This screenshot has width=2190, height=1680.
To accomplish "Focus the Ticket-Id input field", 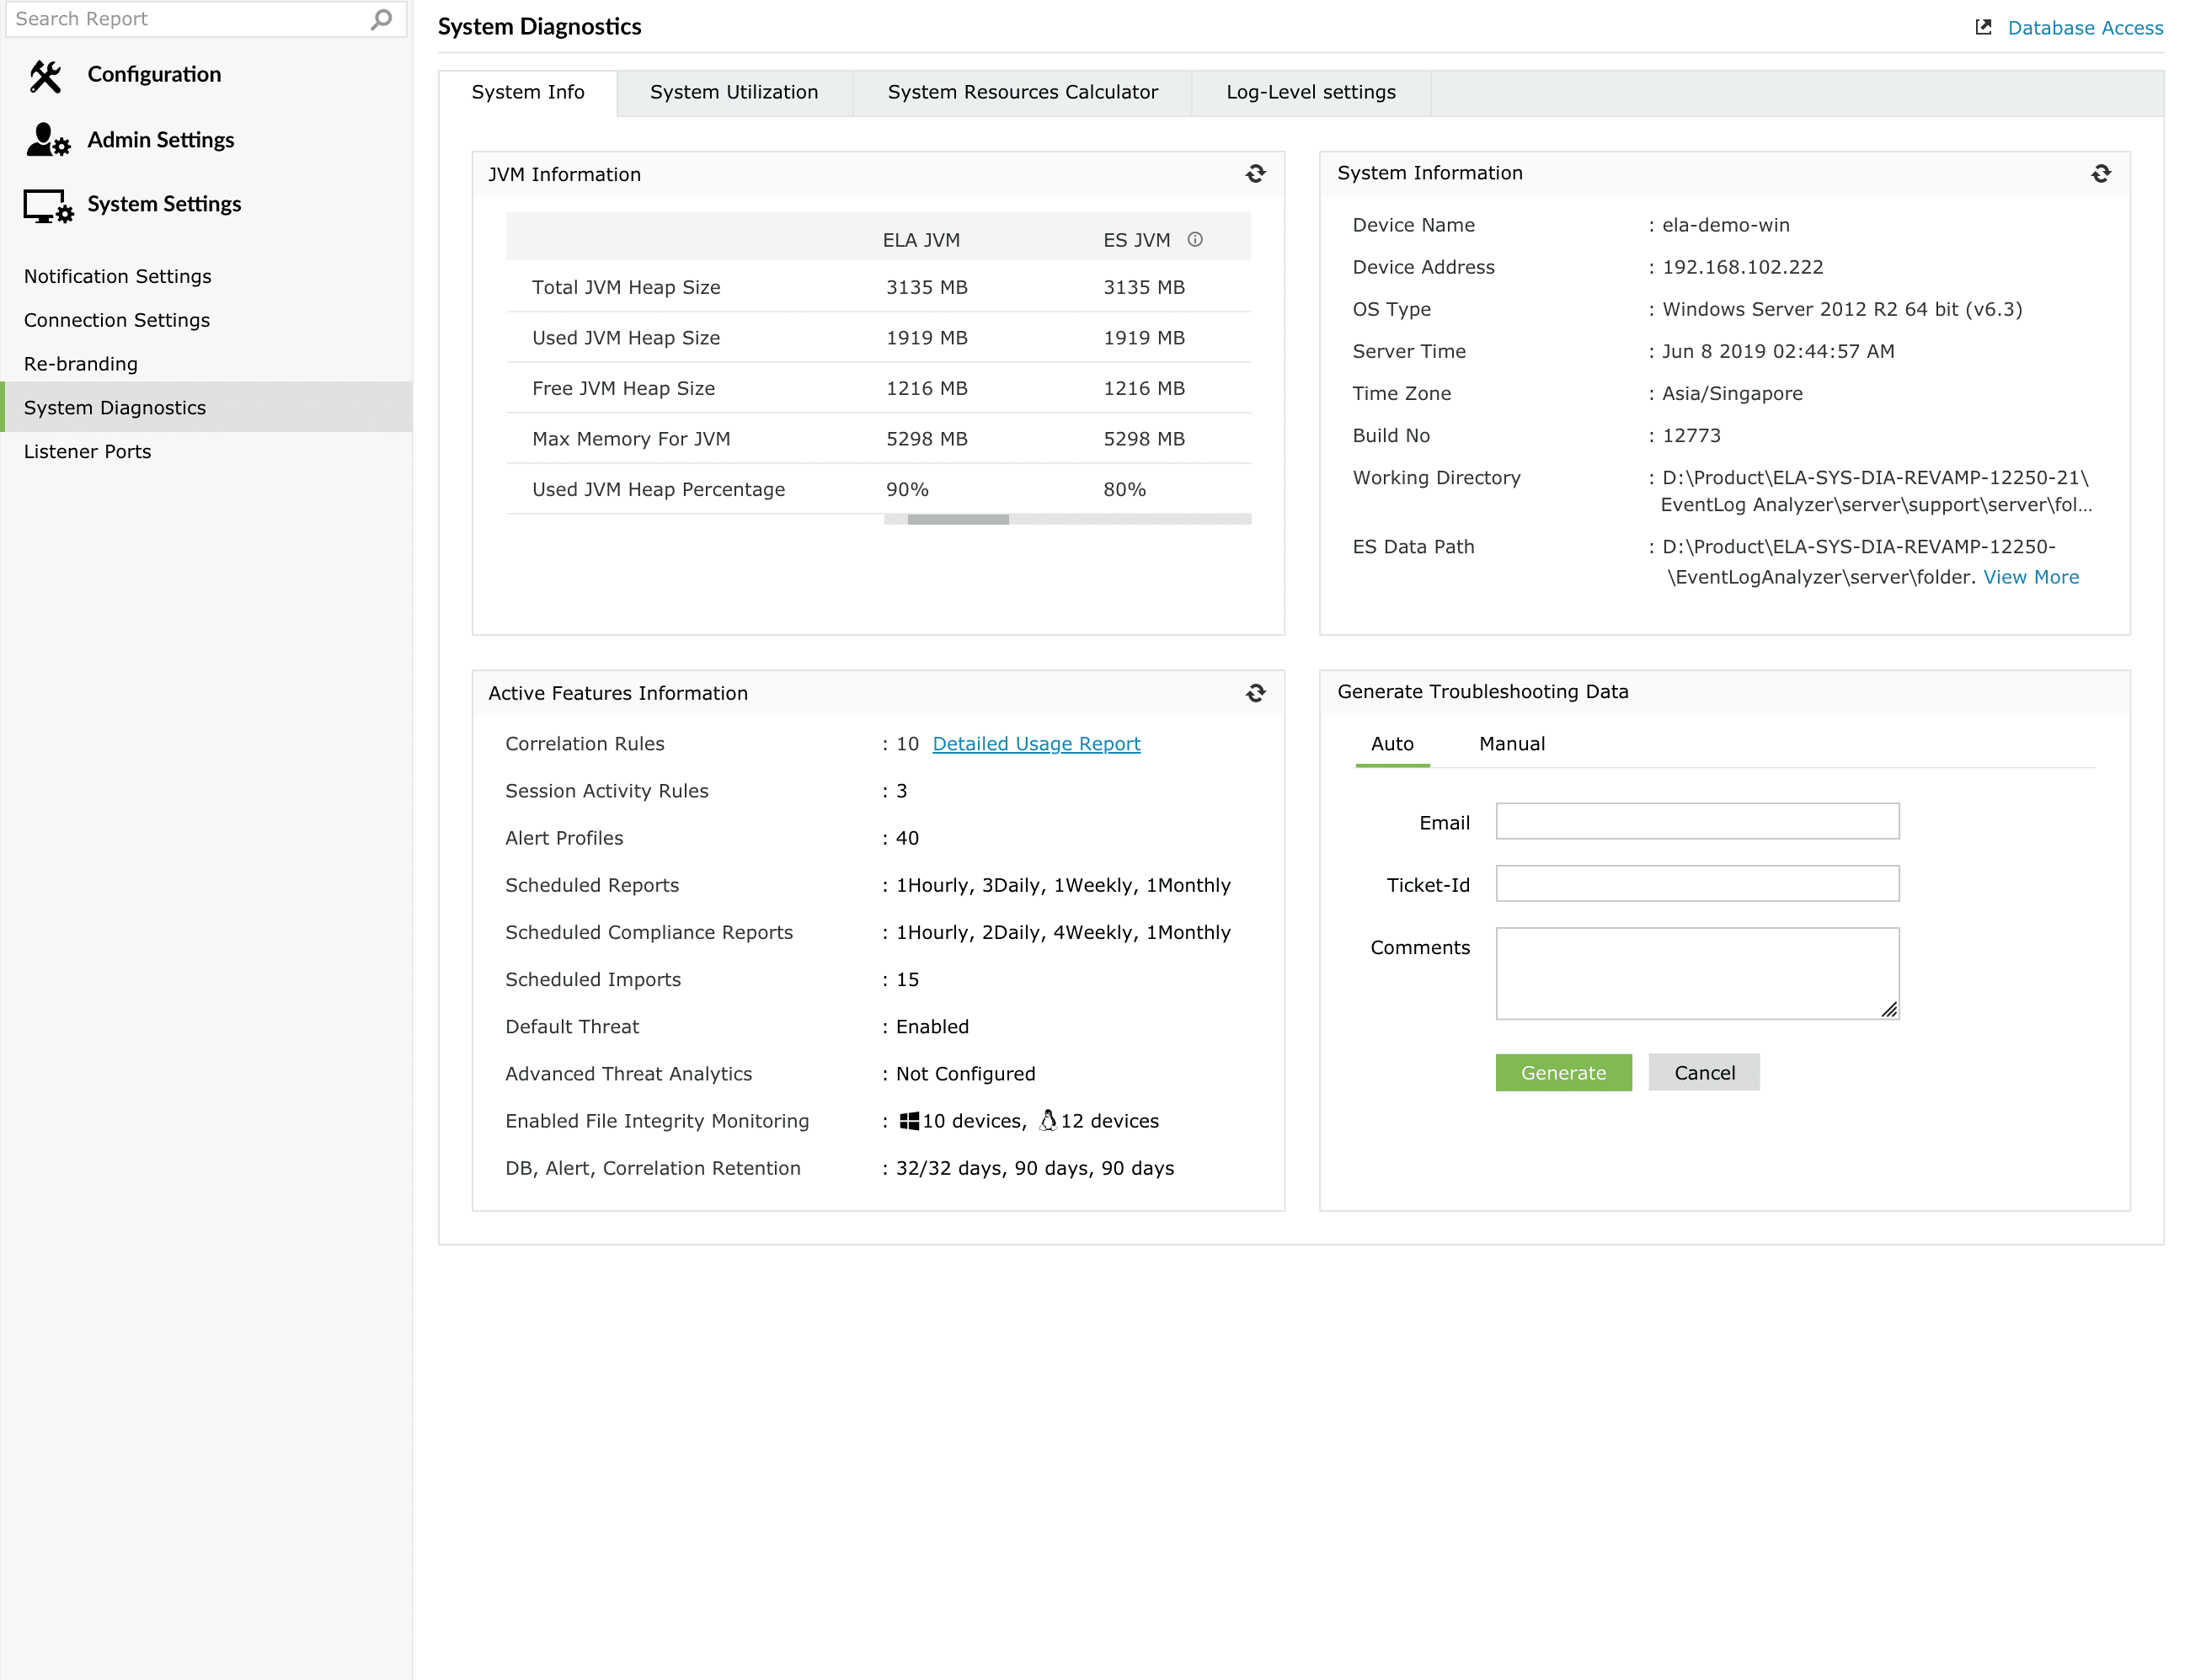I will (1696, 884).
